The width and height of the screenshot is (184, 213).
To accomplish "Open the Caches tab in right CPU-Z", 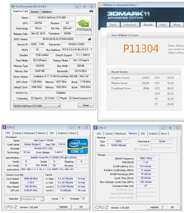I will click(109, 134).
